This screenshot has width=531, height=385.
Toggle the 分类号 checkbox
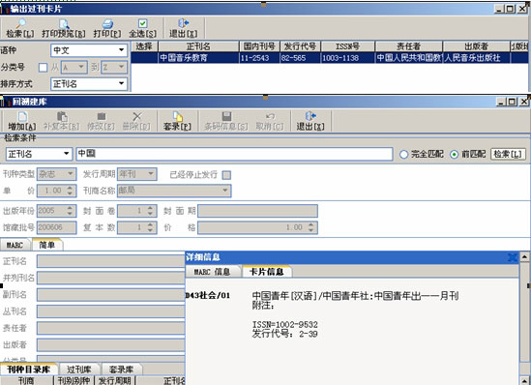pyautogui.click(x=43, y=68)
